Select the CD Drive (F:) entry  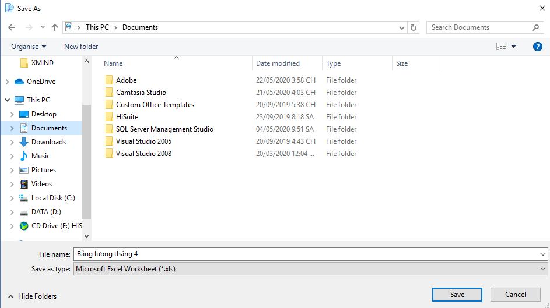click(x=51, y=226)
